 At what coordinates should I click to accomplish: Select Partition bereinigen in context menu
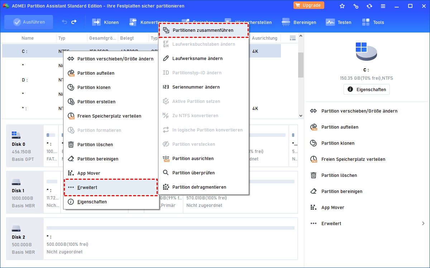[x=111, y=159]
